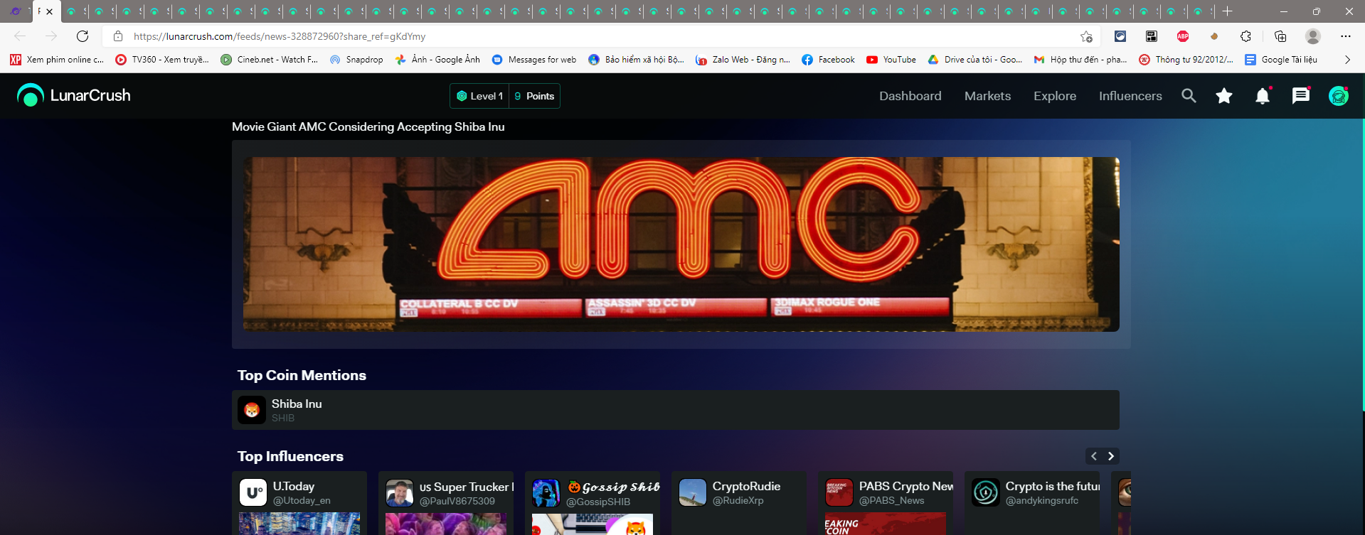Click the @Utoday_en handle
This screenshot has height=535, width=1365.
[302, 501]
